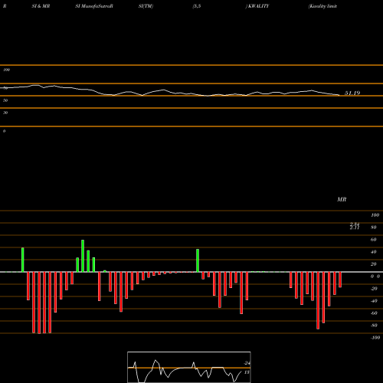The width and height of the screenshot is (383, 383).
Task: Click the MR label above the histogram
Action: click(x=342, y=199)
